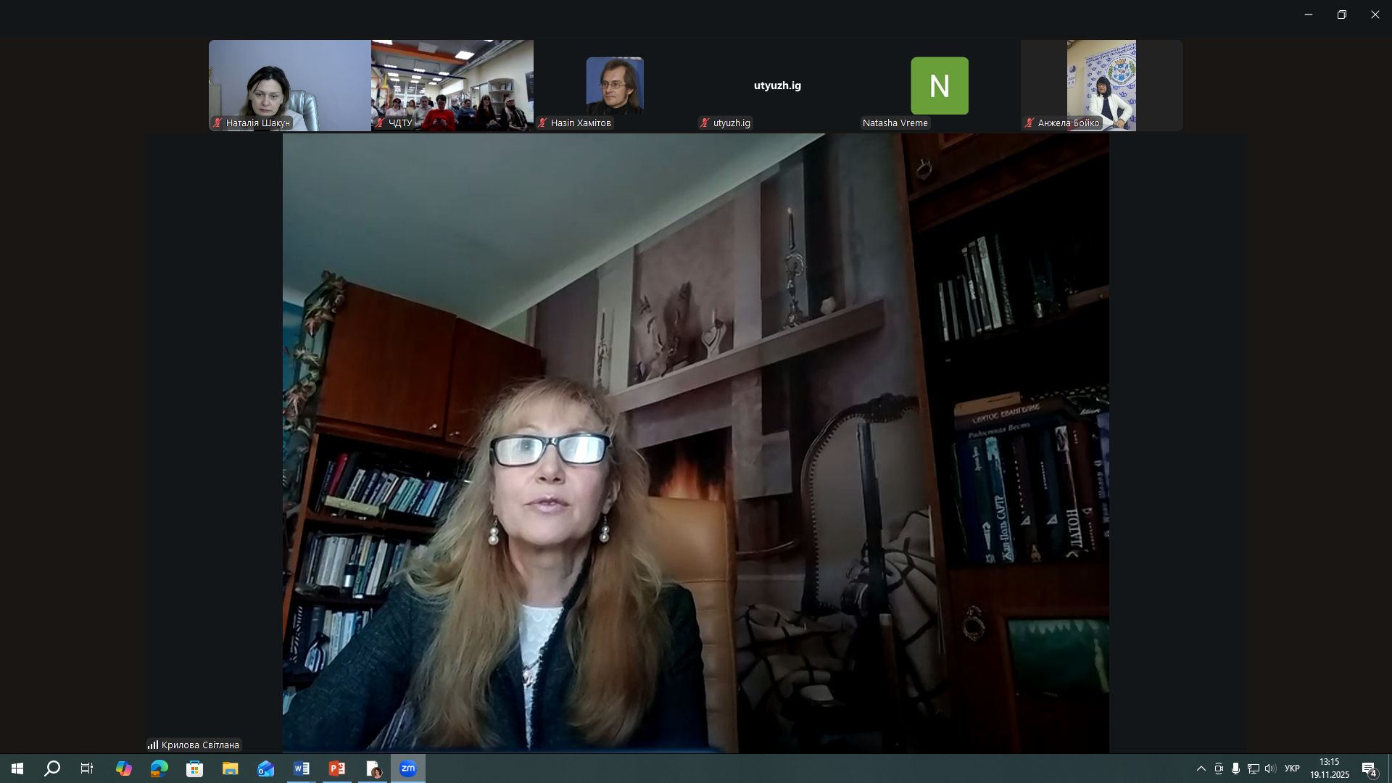The width and height of the screenshot is (1392, 783).
Task: Select Наталія Шакун's video thumbnail
Action: coord(290,86)
